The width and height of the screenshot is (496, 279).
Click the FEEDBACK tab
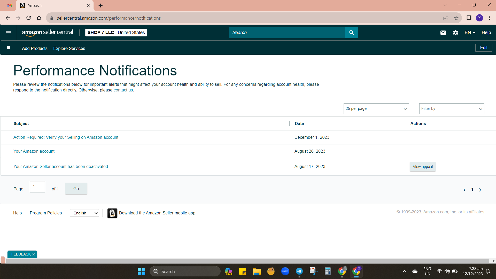pos(21,254)
